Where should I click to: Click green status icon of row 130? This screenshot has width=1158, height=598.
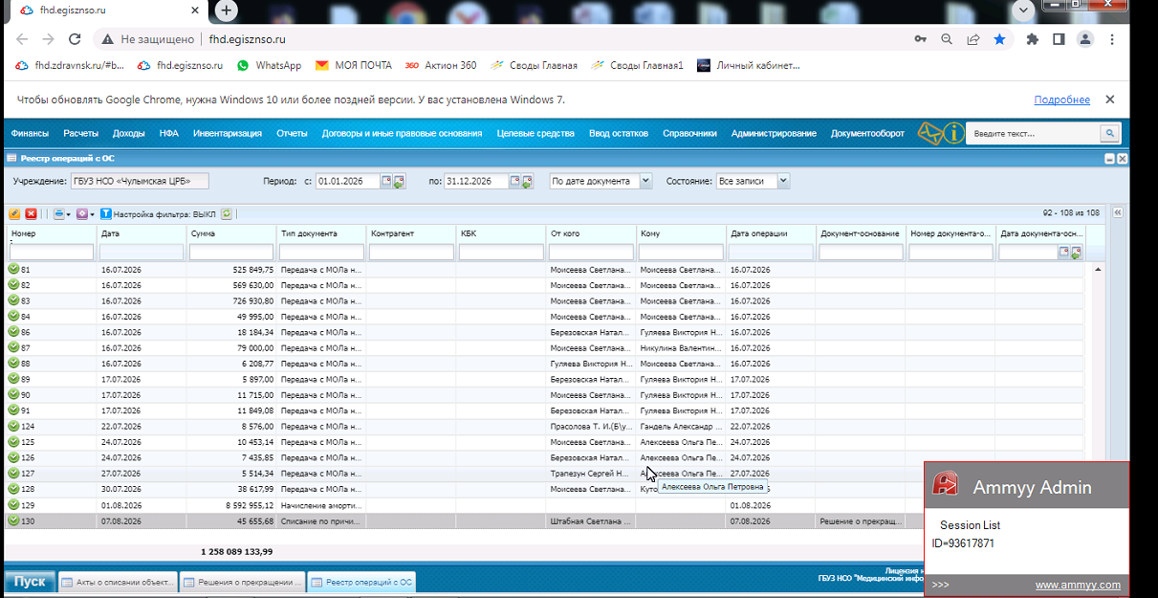[x=13, y=520]
